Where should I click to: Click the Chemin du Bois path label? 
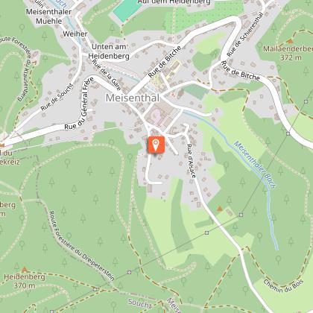[283, 286]
